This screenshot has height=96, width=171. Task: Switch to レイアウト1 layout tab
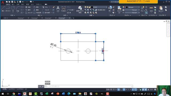tap(12, 89)
